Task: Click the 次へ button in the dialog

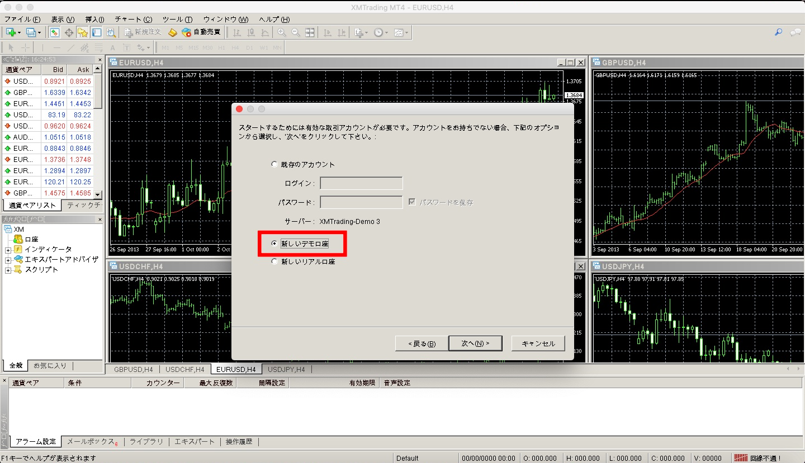Action: (x=475, y=343)
